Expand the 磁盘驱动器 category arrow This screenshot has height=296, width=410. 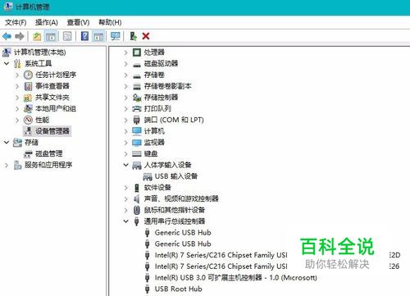pos(125,64)
